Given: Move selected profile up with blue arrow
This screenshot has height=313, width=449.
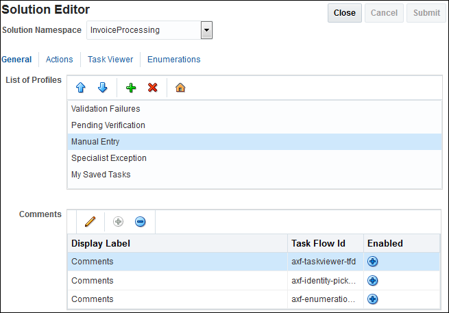Looking at the screenshot, I should click(x=81, y=88).
